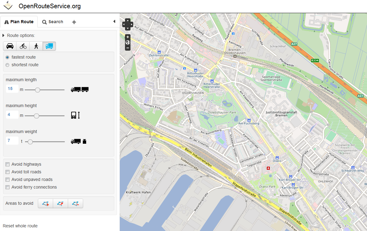Select the shortest route option
Viewport: 367px width, 231px height.
(x=8, y=65)
